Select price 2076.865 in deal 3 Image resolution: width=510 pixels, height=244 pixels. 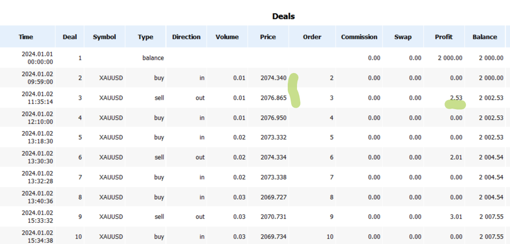click(x=274, y=98)
